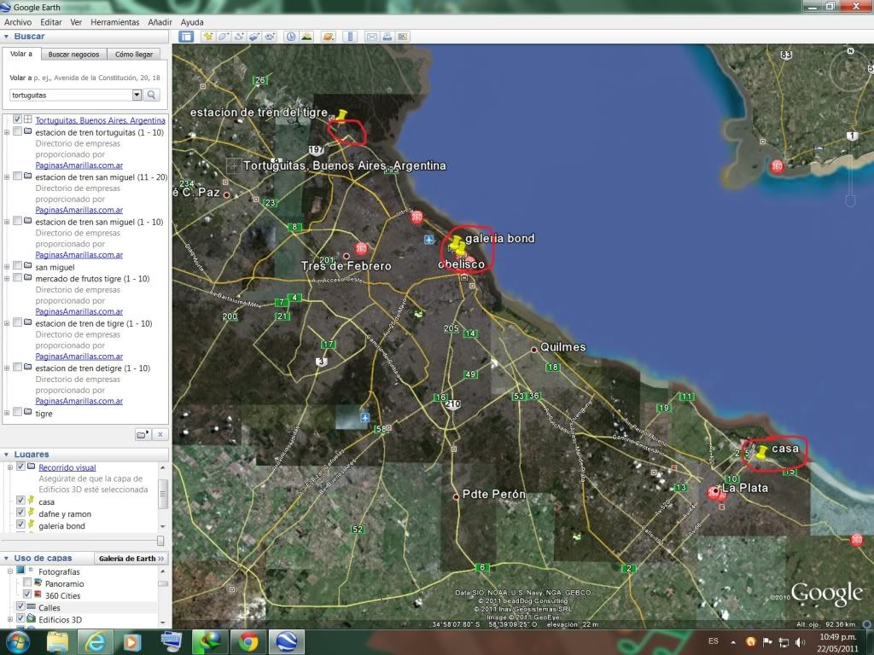Click the record a tour tool
The width and height of the screenshot is (874, 655).
[x=271, y=37]
